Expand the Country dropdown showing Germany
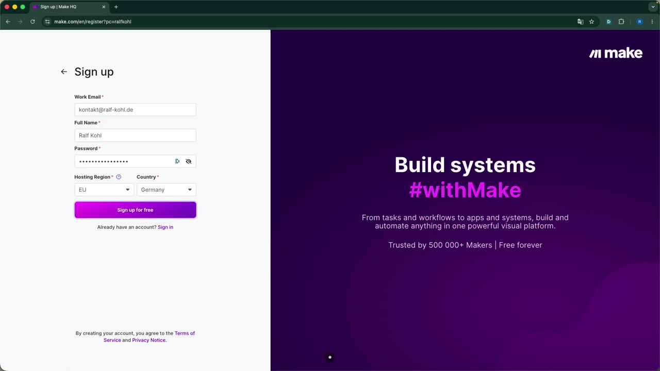The height and width of the screenshot is (371, 660). coord(167,190)
